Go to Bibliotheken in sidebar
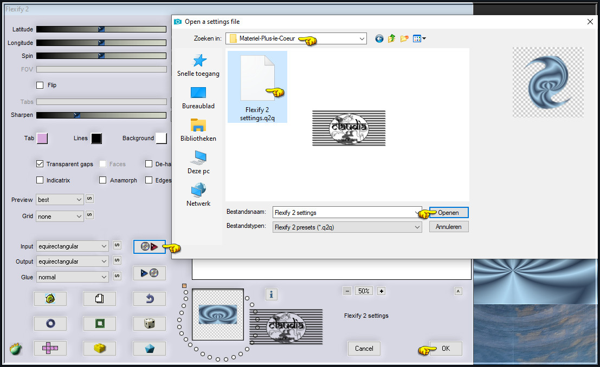This screenshot has width=600, height=367. point(198,130)
